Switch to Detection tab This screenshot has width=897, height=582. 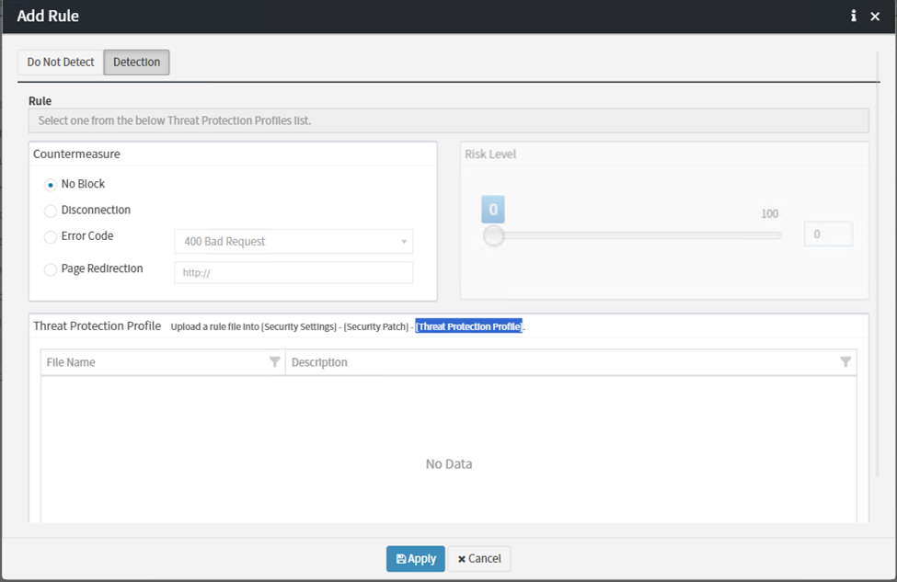pyautogui.click(x=136, y=63)
